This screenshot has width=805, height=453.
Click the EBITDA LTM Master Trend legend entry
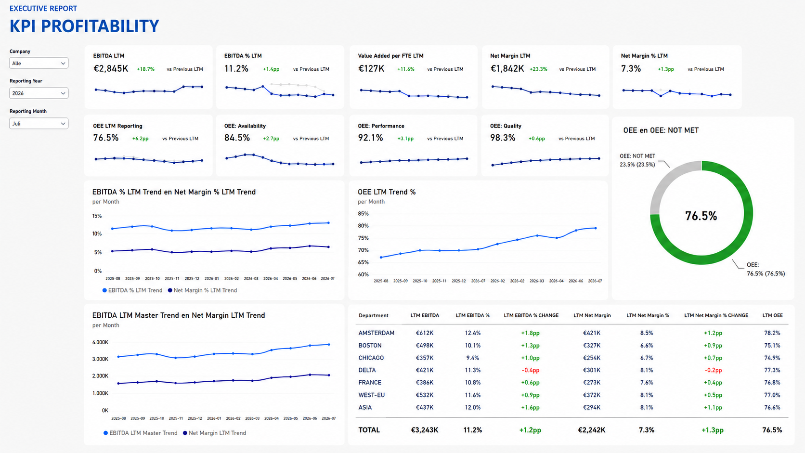[140, 433]
